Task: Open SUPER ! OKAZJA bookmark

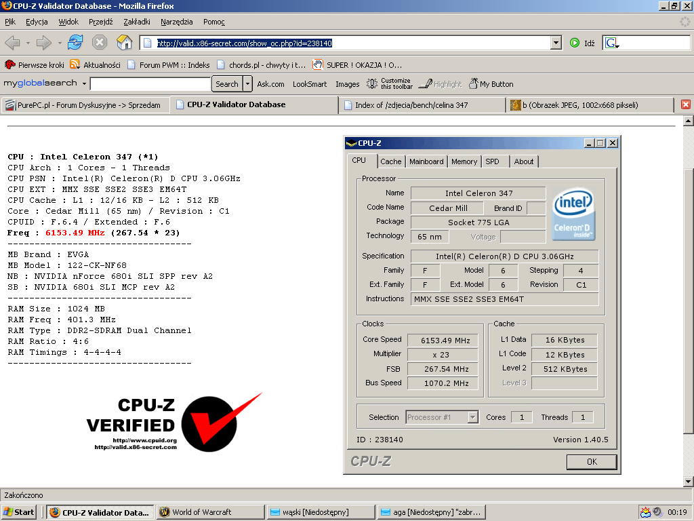Action: pyautogui.click(x=357, y=65)
